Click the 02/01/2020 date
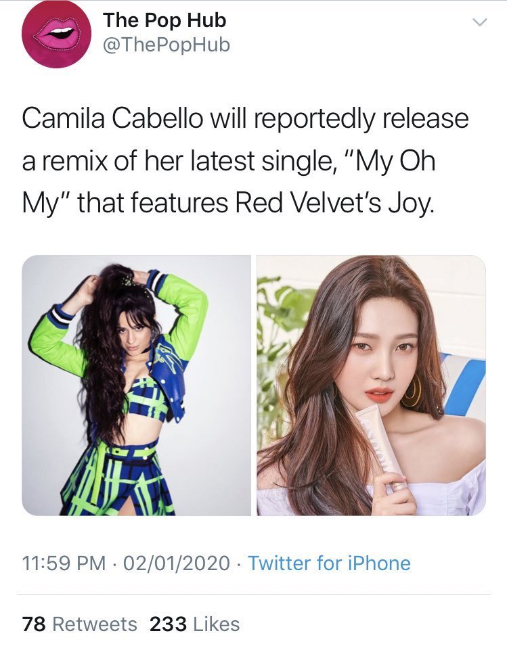 (177, 563)
